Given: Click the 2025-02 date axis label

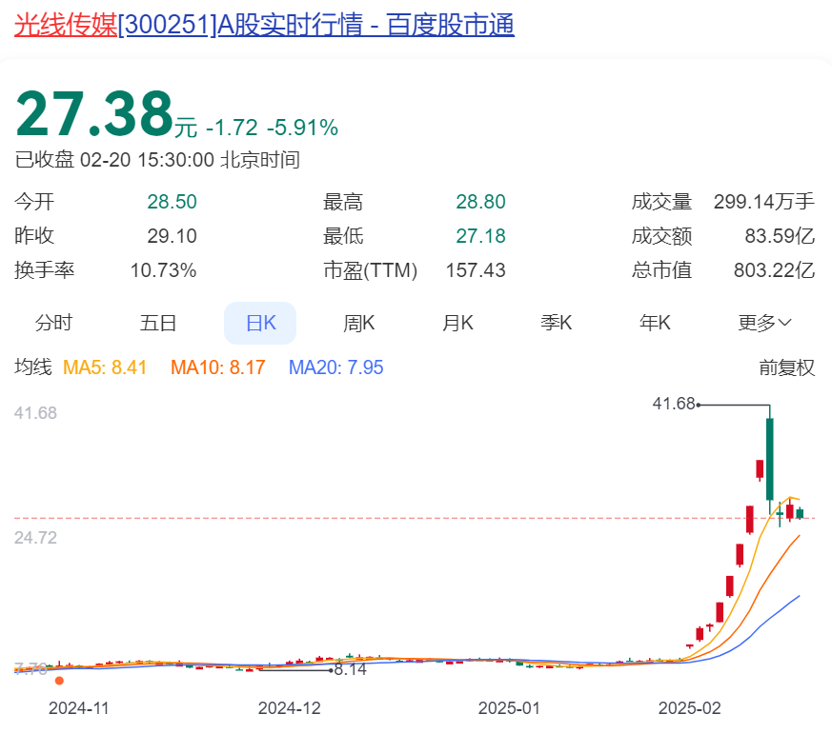Looking at the screenshot, I should click(689, 708).
